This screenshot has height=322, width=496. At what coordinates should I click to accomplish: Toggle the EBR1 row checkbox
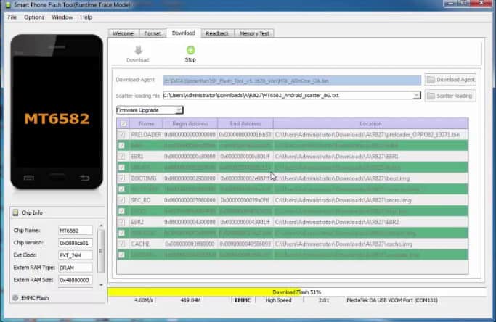(x=121, y=157)
